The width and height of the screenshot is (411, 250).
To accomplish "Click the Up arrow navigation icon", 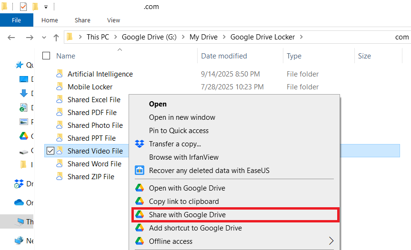I will (56, 37).
